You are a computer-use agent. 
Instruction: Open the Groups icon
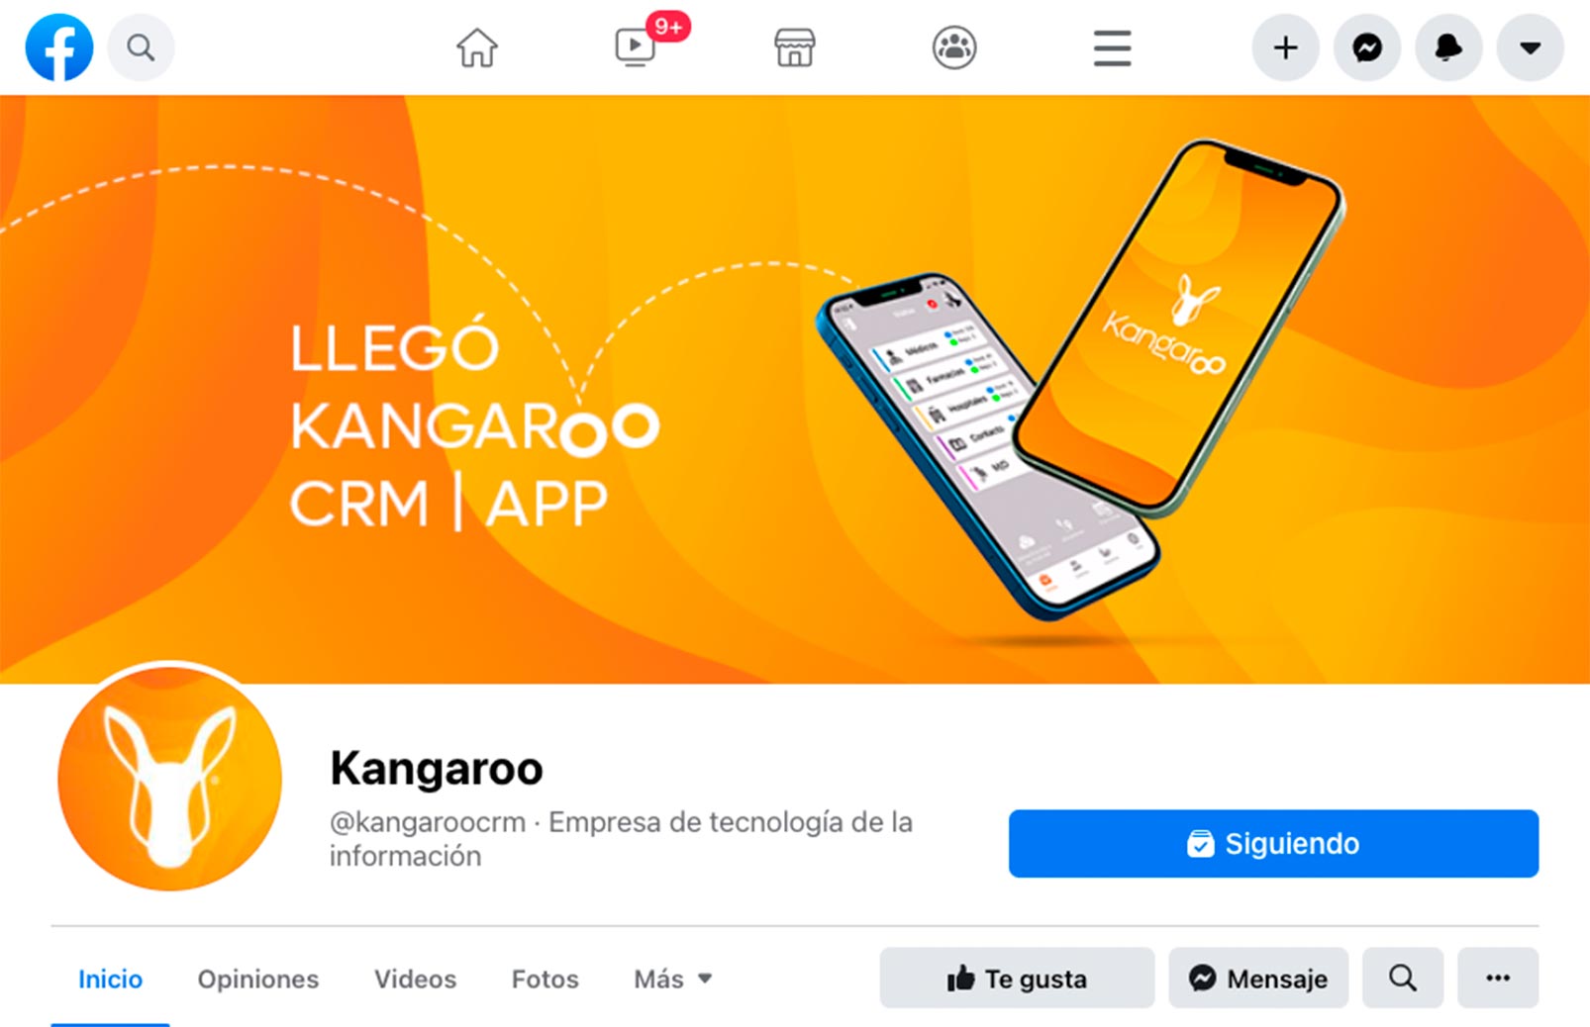click(954, 47)
